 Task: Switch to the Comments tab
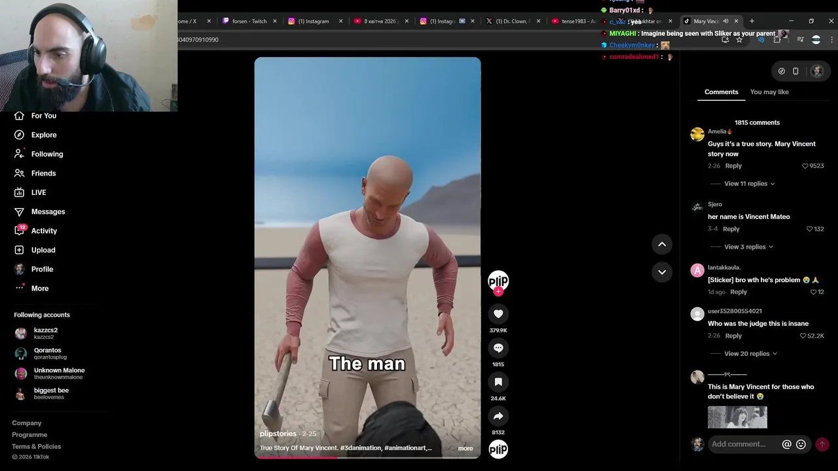tap(721, 92)
